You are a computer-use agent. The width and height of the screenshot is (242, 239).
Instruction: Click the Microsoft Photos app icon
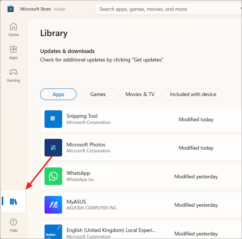point(53,148)
